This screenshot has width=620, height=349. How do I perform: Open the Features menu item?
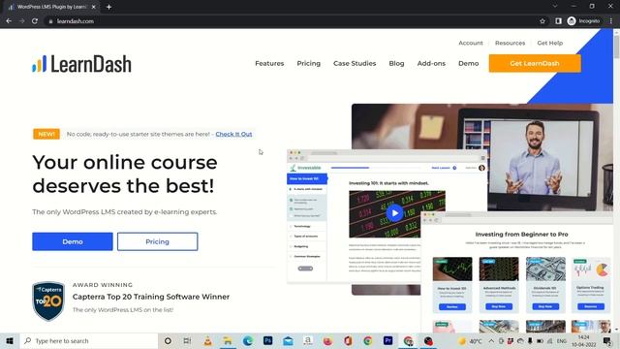click(x=269, y=63)
